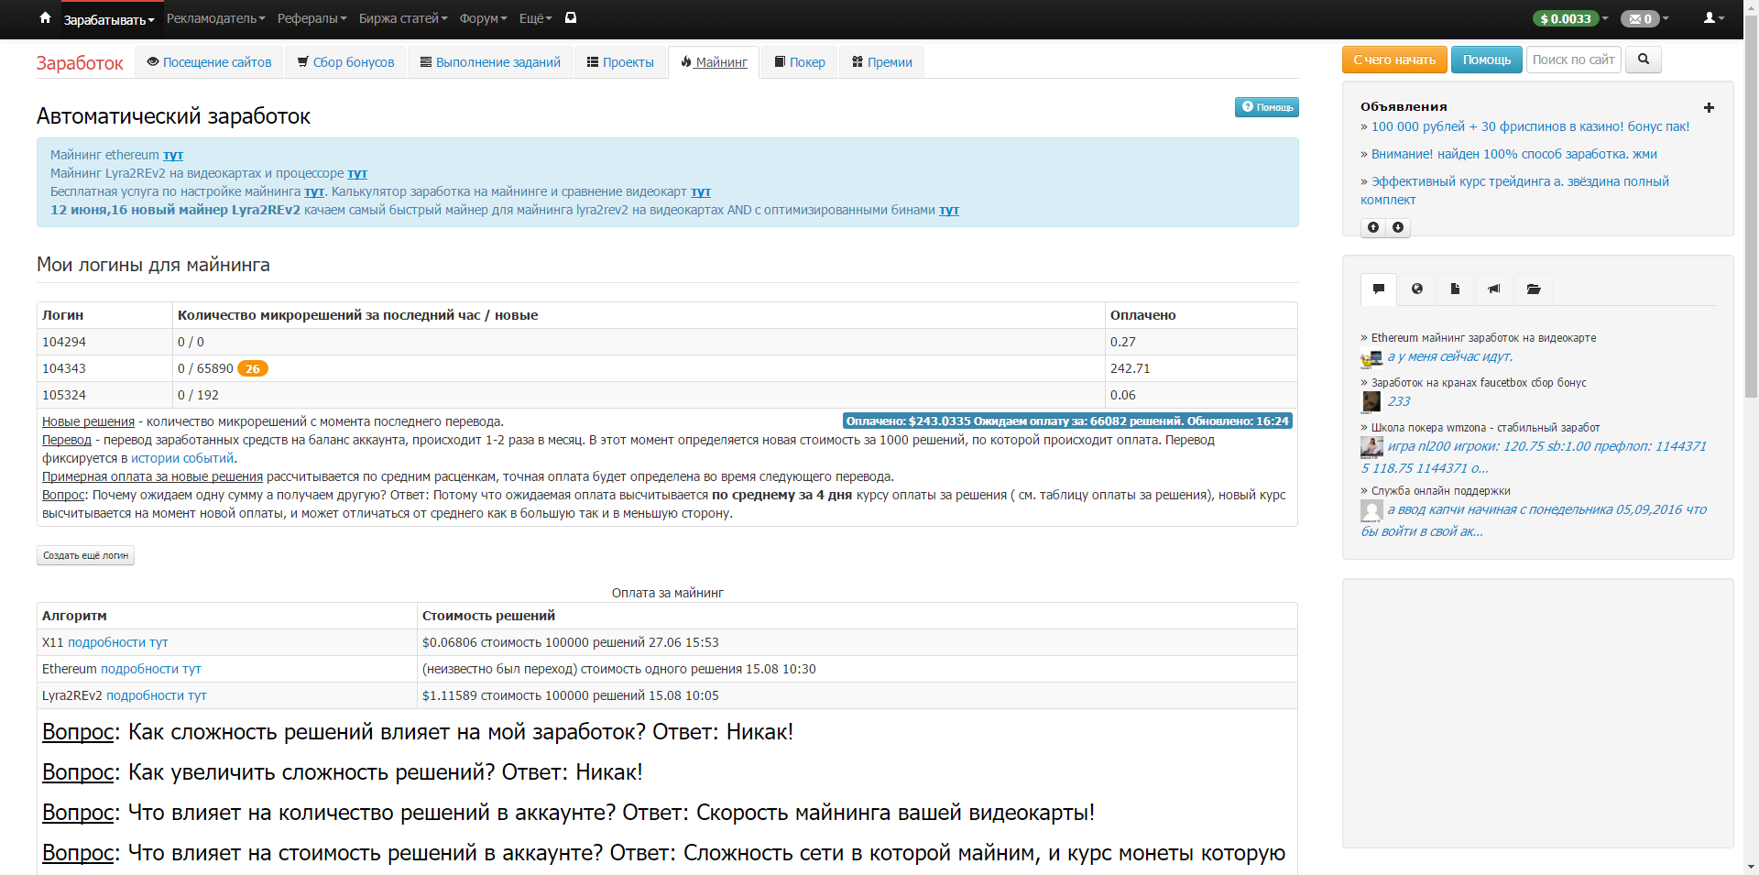Click the magnifier search button

coord(1644,60)
